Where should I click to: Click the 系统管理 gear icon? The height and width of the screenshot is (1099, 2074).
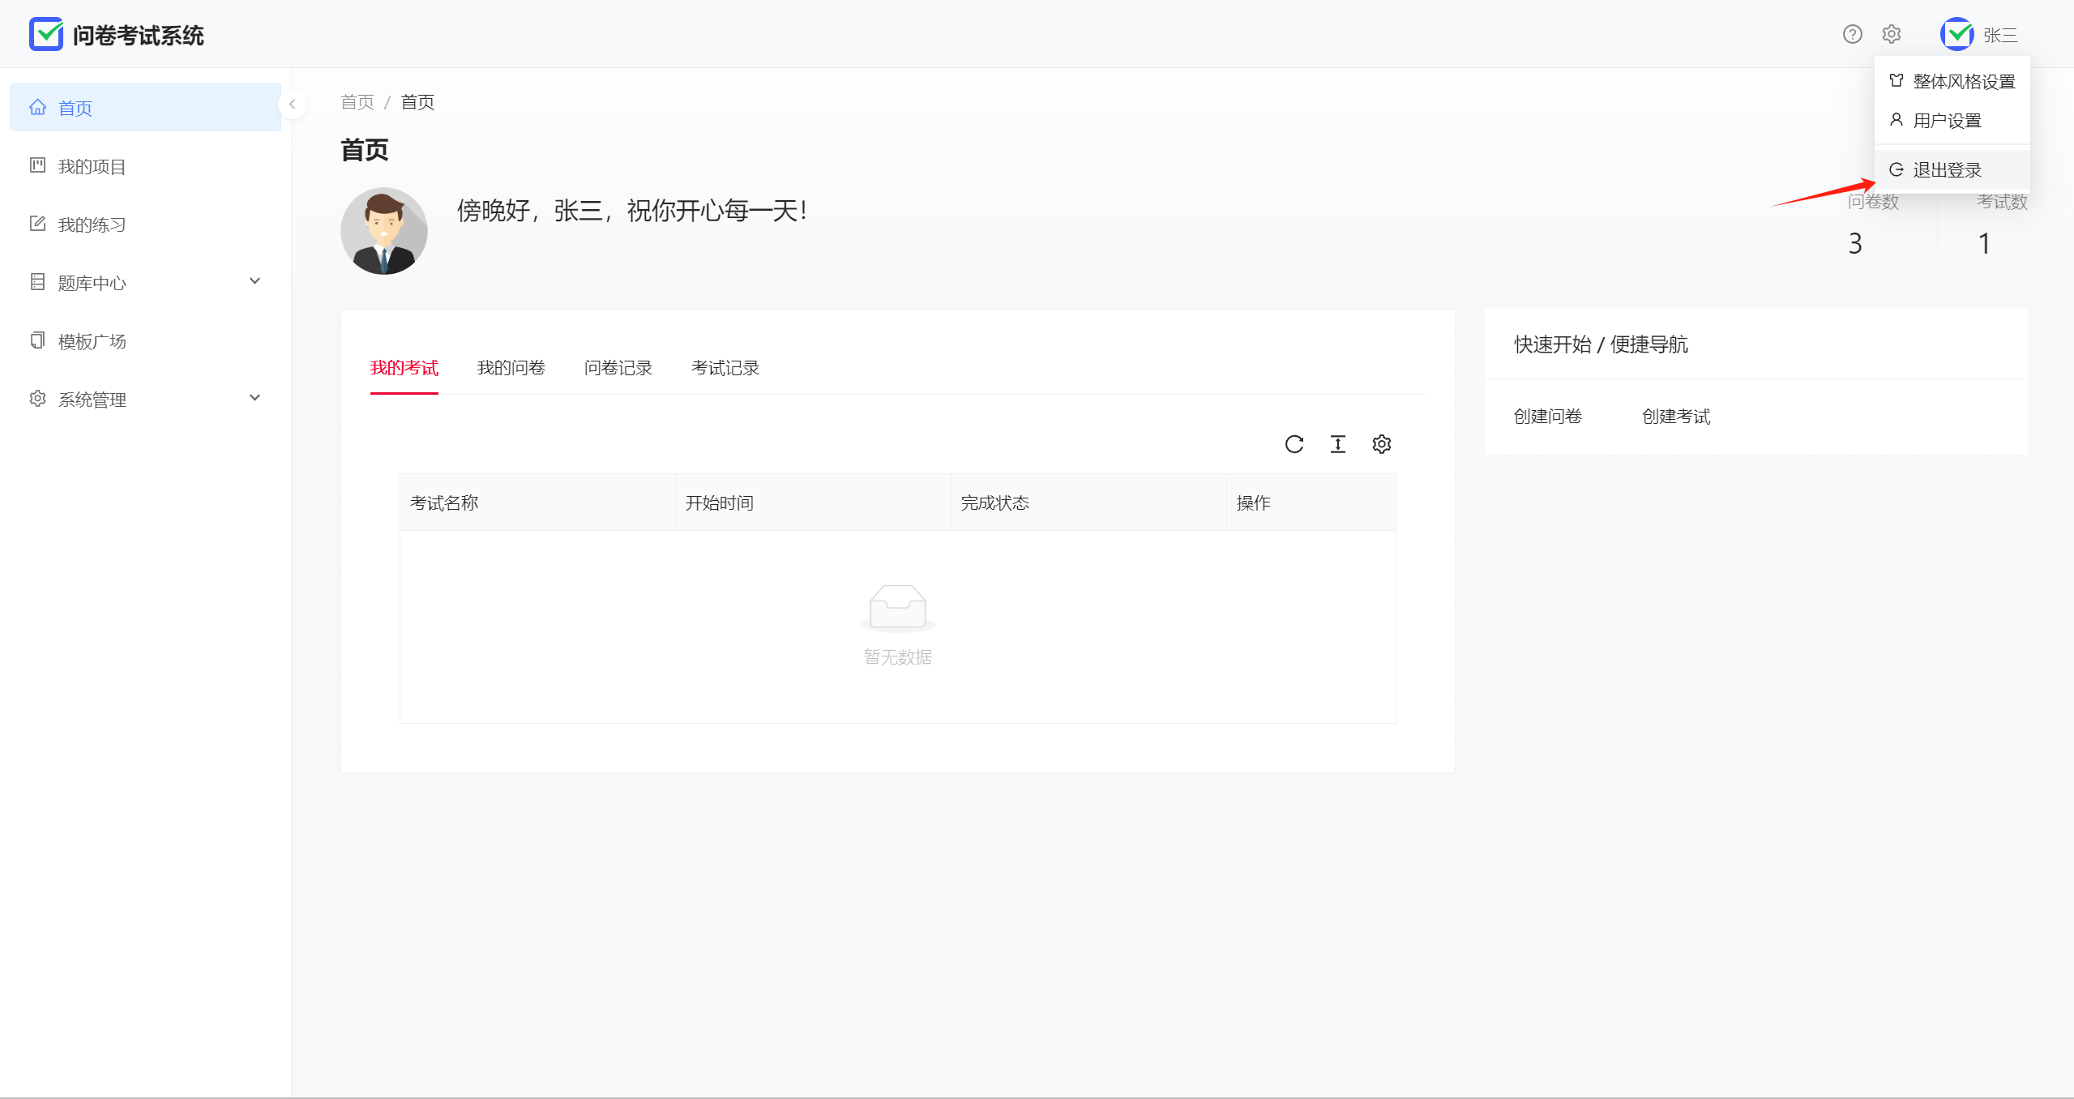click(37, 399)
